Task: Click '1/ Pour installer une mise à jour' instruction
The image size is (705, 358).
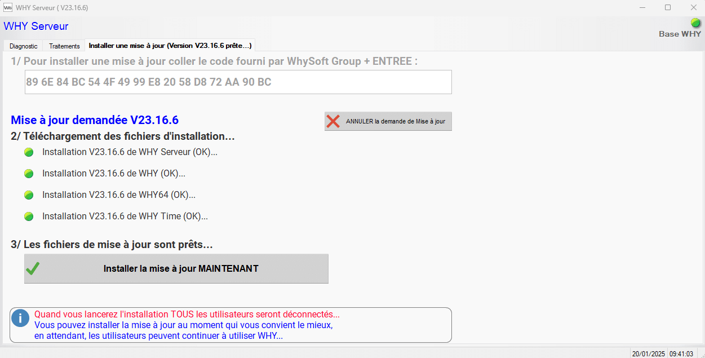Action: 214,61
